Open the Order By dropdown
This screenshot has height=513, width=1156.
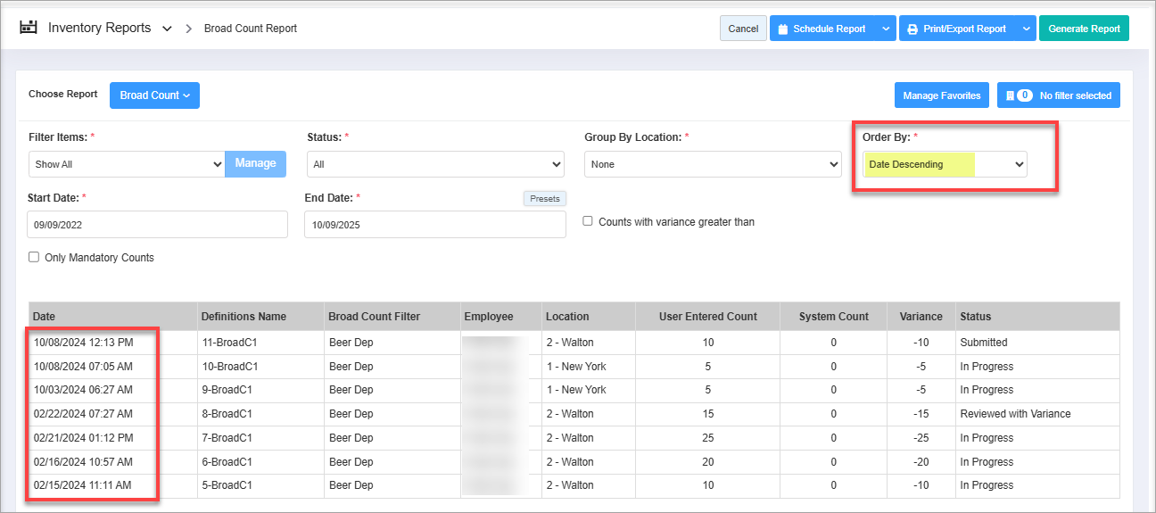coord(945,164)
